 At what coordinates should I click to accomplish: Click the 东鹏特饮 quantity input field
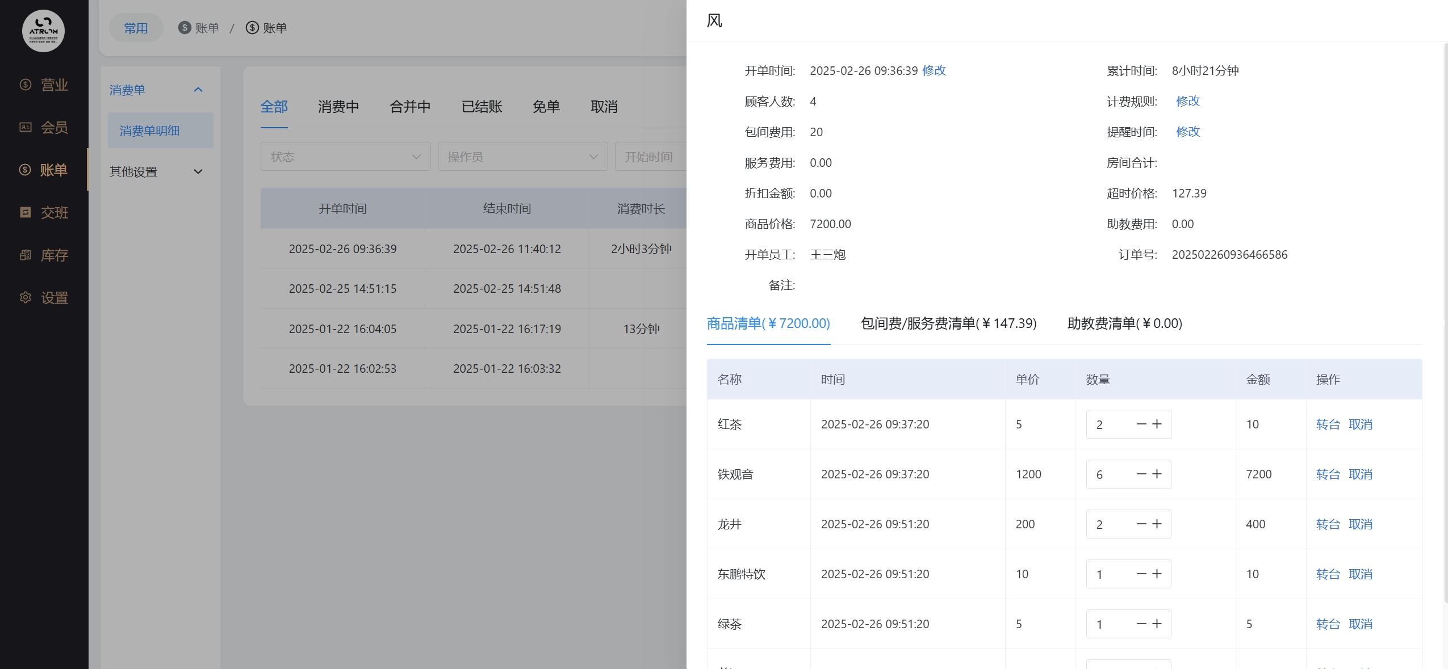pos(1107,574)
